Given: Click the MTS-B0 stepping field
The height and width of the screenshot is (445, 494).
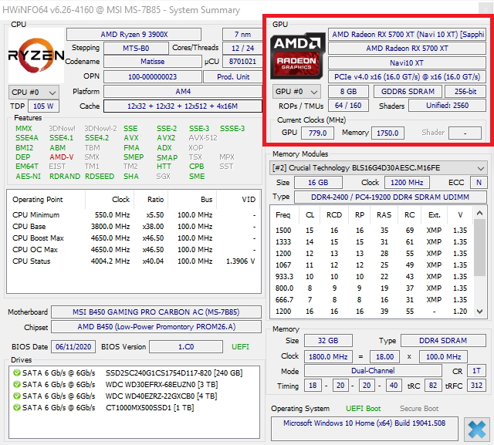Looking at the screenshot, I should pos(136,49).
